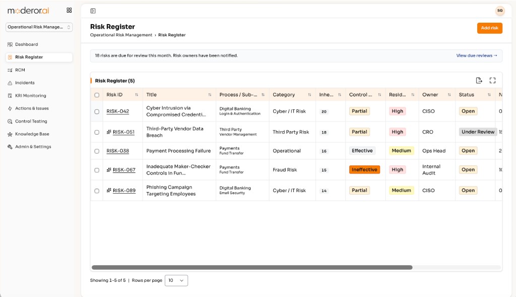The height and width of the screenshot is (297, 516).
Task: Click 'Payment Processing Failure' title
Action: point(178,151)
